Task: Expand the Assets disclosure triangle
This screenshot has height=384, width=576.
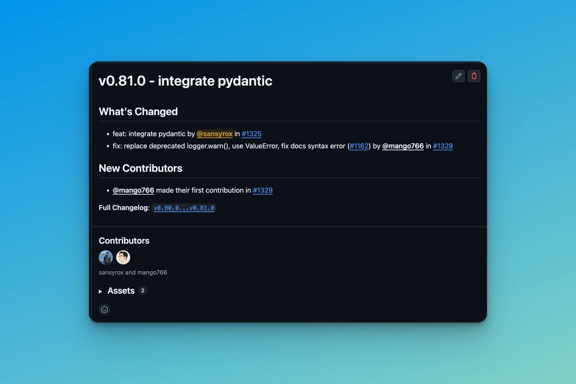Action: (x=100, y=291)
